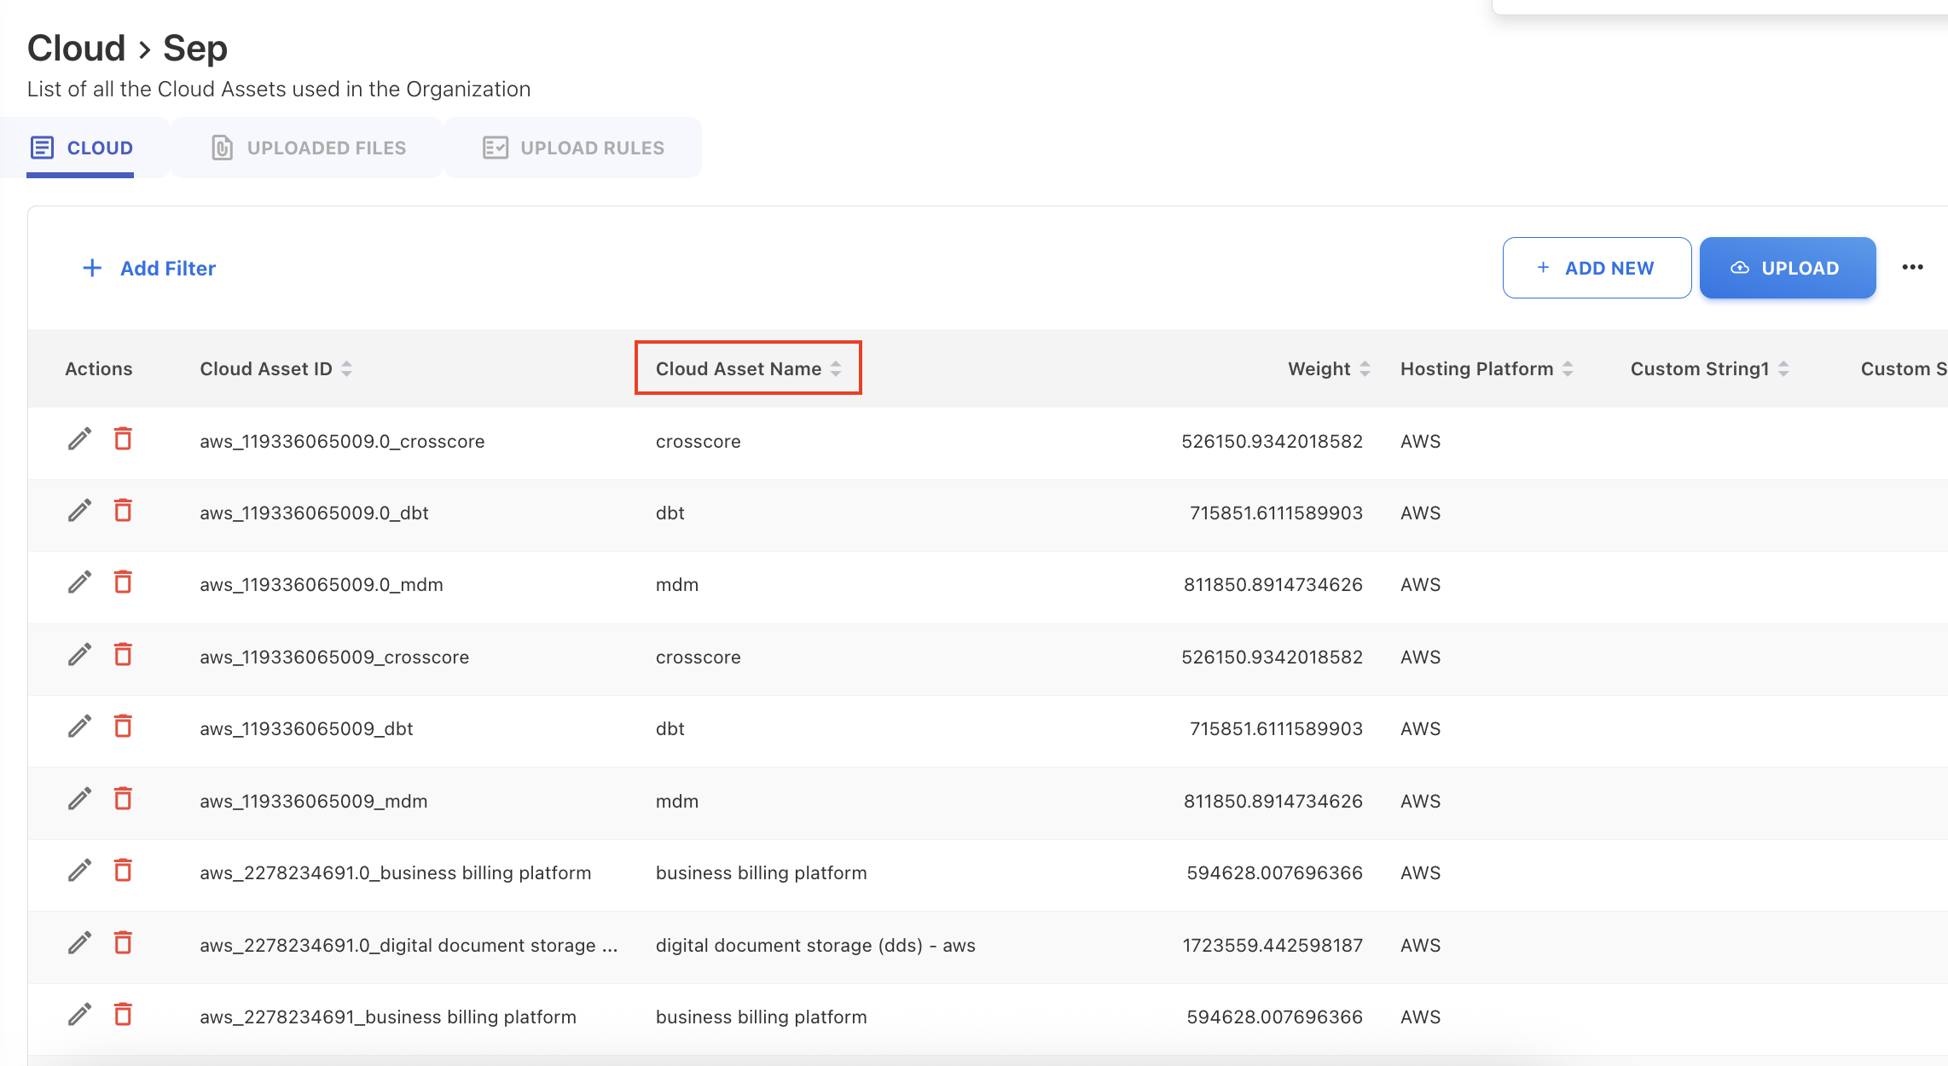1948x1066 pixels.
Task: Click pencil icon for aws_119336065009.0_mdm
Action: pos(79,582)
